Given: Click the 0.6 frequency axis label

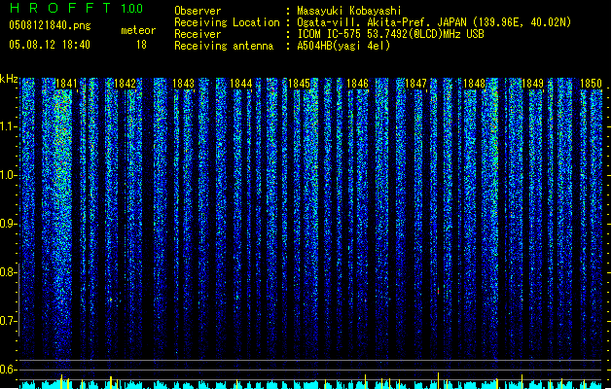Looking at the screenshot, I should tap(8, 370).
